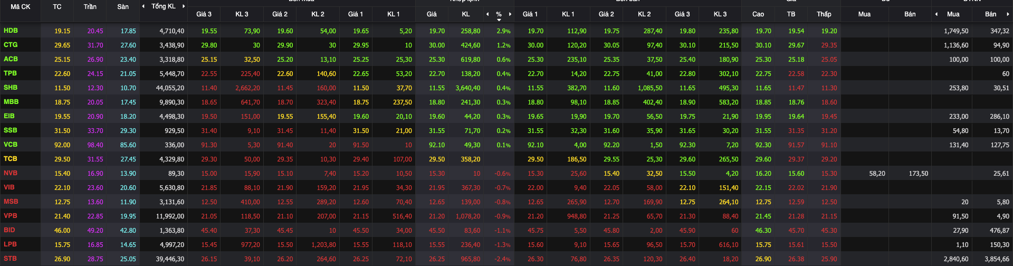Open the LPB stock symbol
1013x266 pixels.
point(11,244)
